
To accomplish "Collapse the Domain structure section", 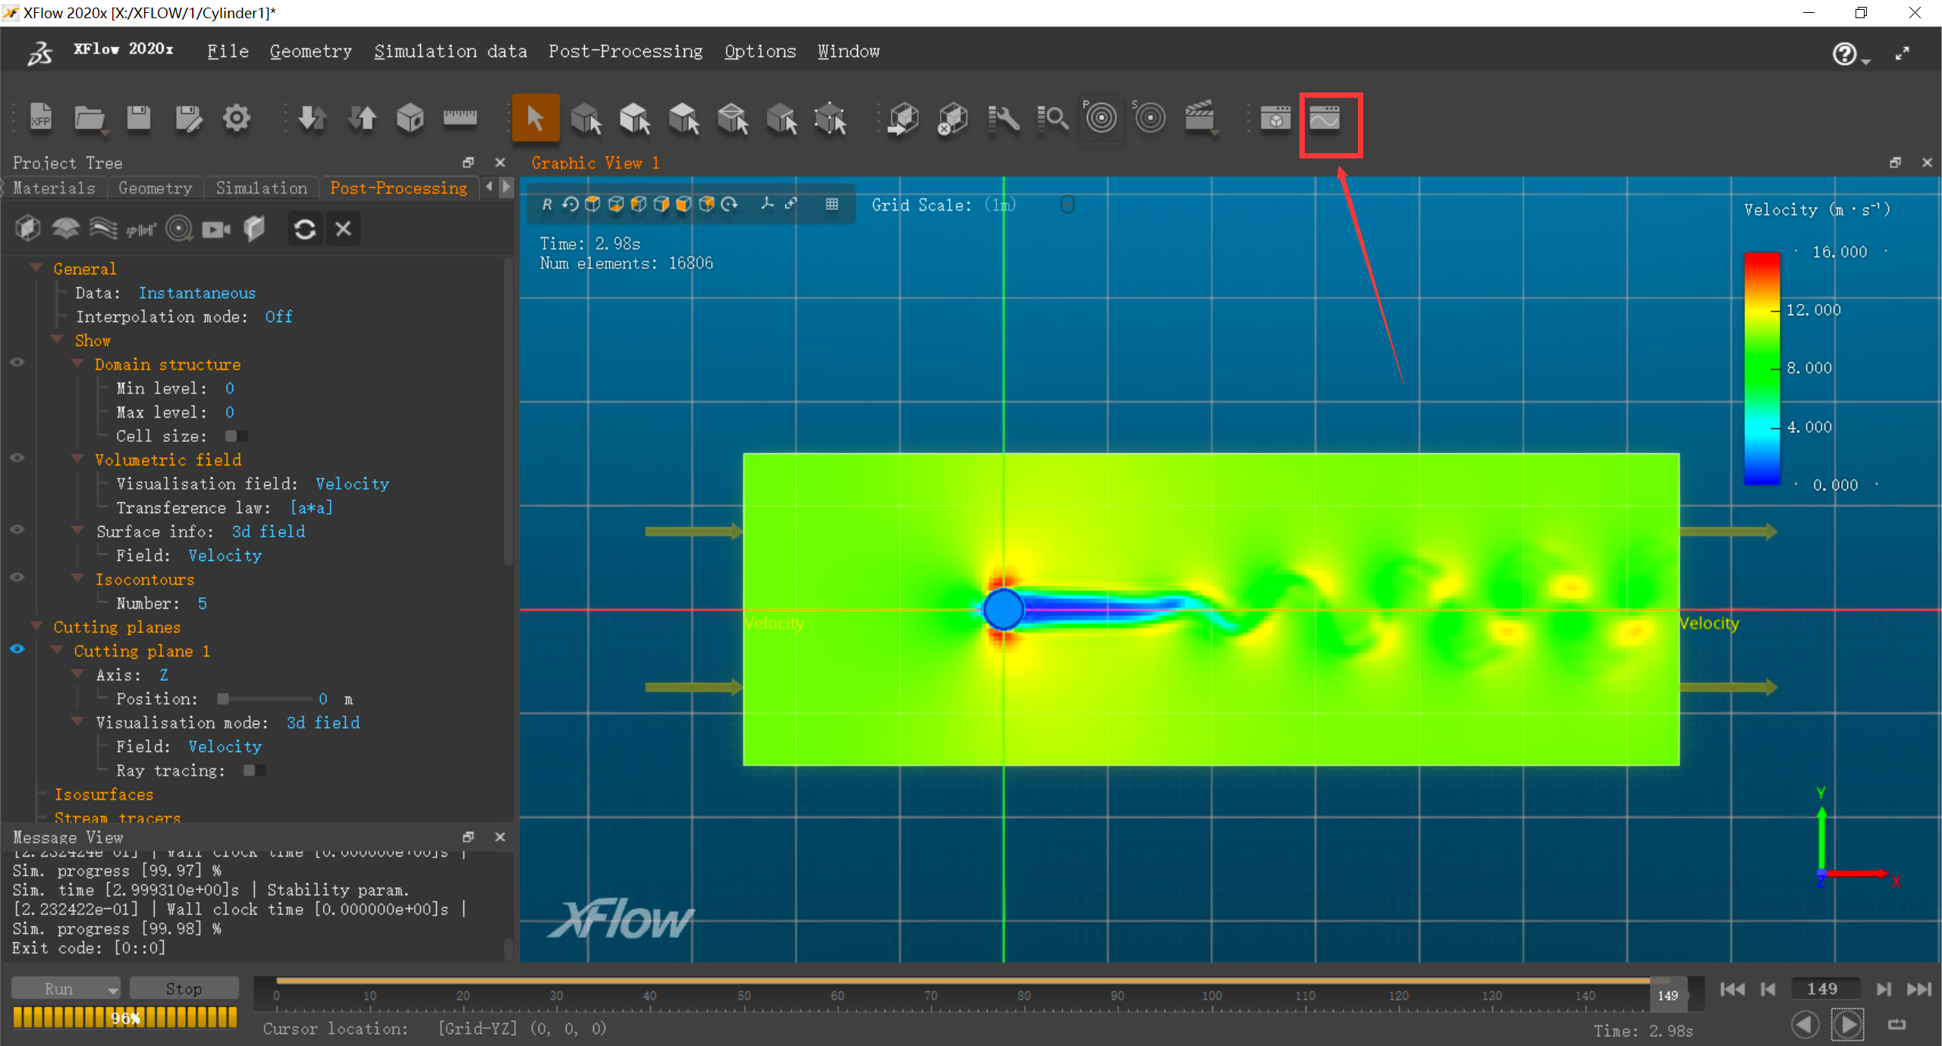I will coord(78,363).
